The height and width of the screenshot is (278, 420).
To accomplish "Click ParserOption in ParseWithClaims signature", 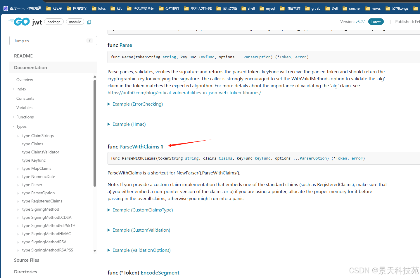I will (x=313, y=158).
